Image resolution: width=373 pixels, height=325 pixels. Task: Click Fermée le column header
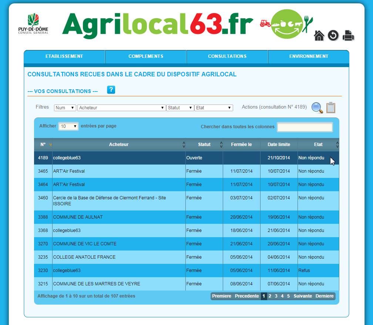[241, 145]
